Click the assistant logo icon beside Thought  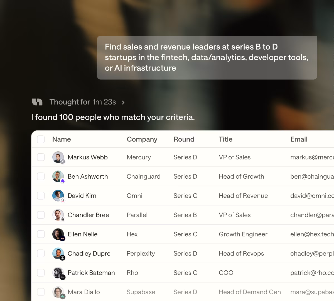click(37, 102)
